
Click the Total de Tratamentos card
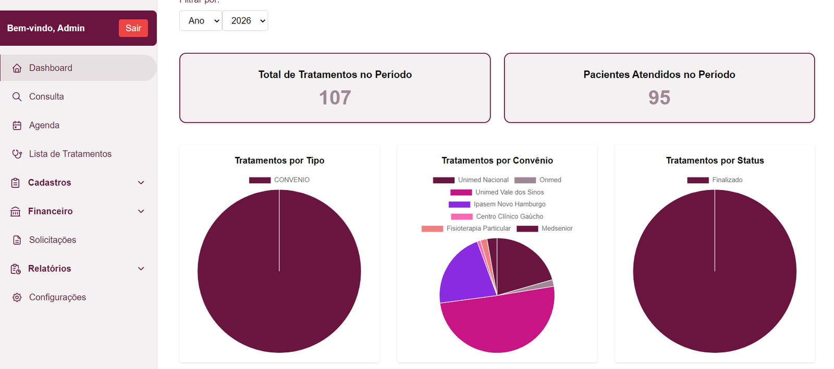pos(335,88)
